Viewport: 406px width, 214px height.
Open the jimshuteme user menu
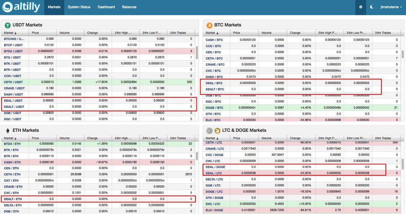pyautogui.click(x=391, y=7)
